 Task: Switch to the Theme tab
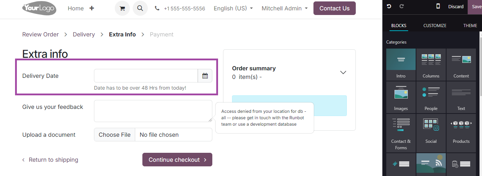(x=470, y=25)
